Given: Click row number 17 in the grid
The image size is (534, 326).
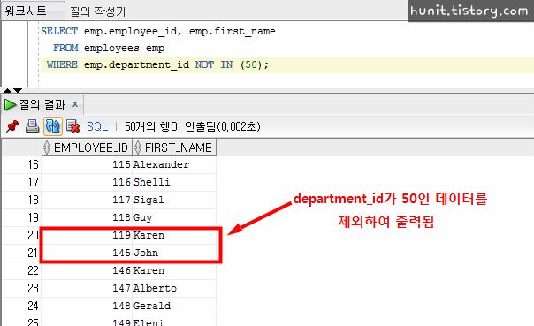Looking at the screenshot, I should pos(21,182).
